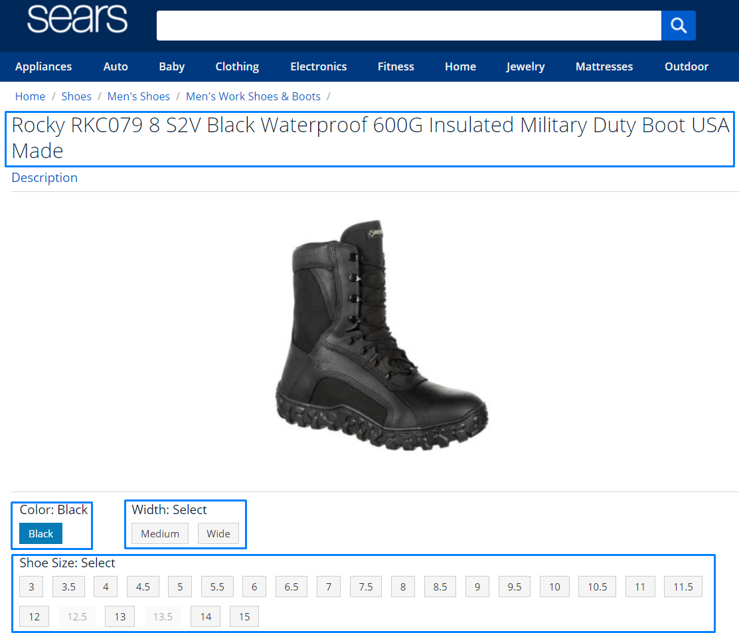This screenshot has width=739, height=637.
Task: Focus the search text field
Action: click(408, 25)
